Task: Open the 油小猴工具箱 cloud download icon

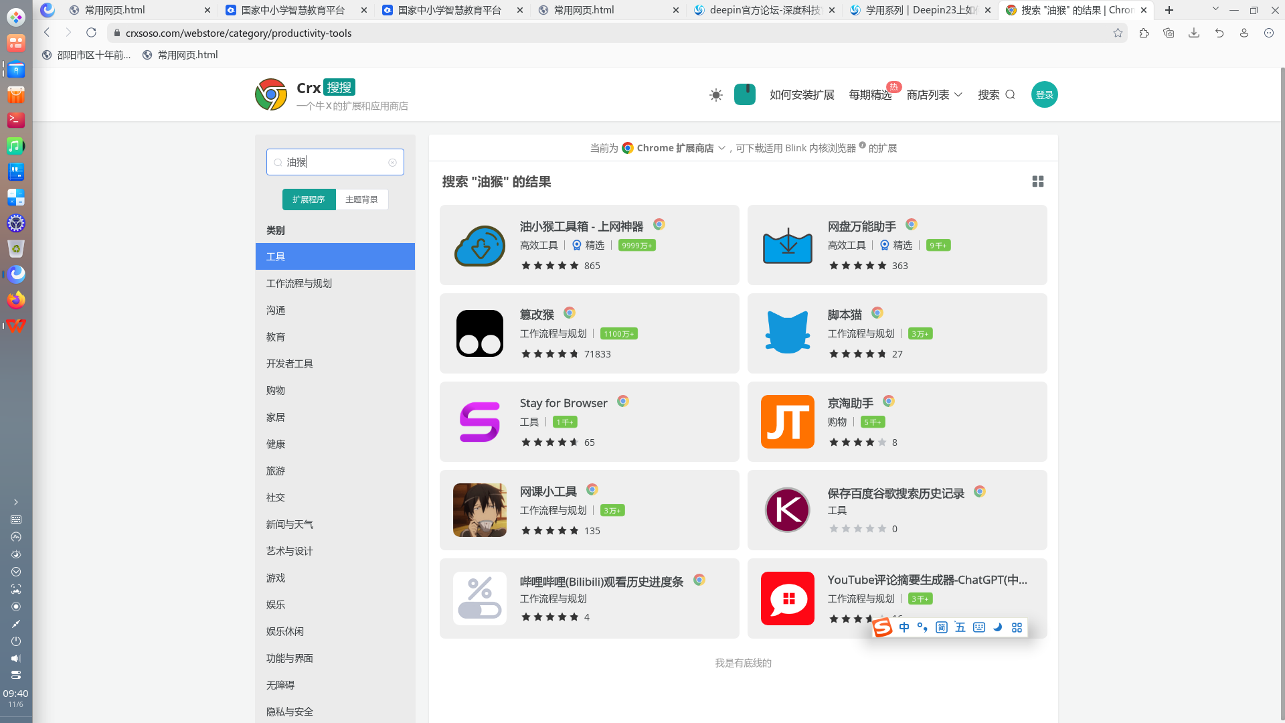Action: (480, 245)
